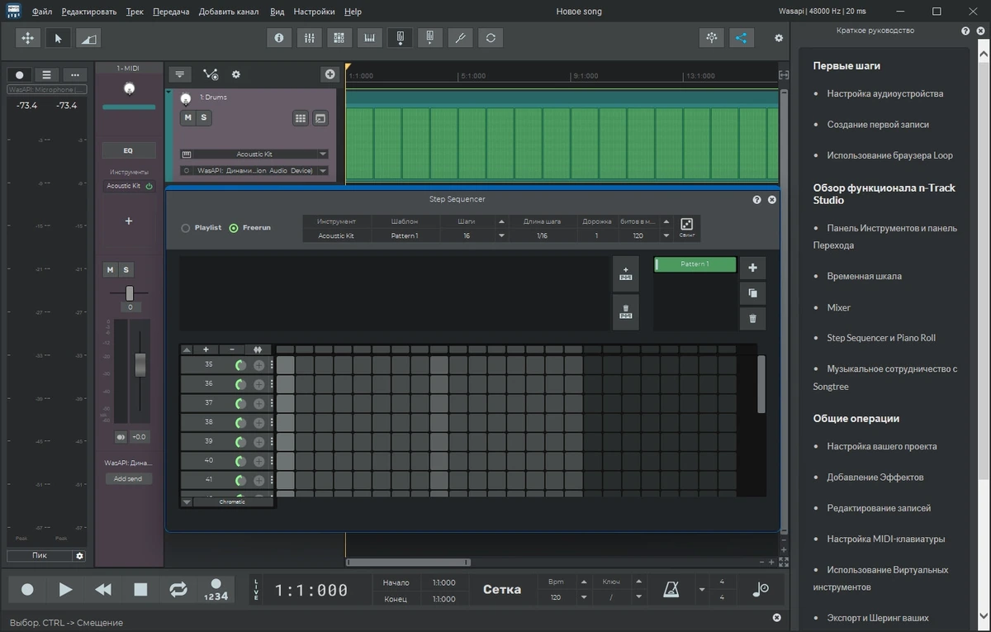This screenshot has height=632, width=991.
Task: Open metronome options dropdown arrow
Action: click(x=702, y=590)
